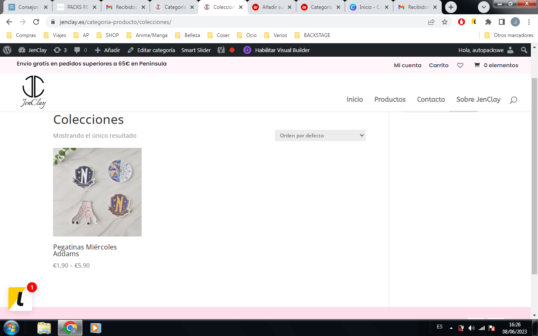Open Chrome profile avatar J
538x336 pixels.
[515, 22]
